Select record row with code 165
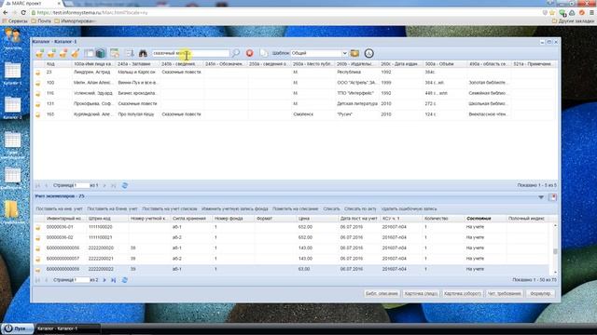Screen dimensions: 597x335 click(x=293, y=114)
